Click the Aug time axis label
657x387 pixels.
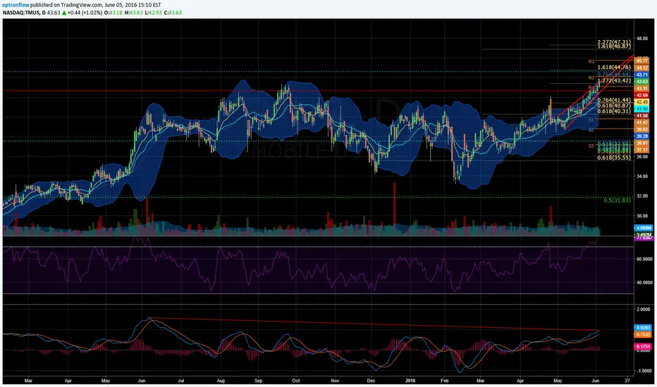221,381
